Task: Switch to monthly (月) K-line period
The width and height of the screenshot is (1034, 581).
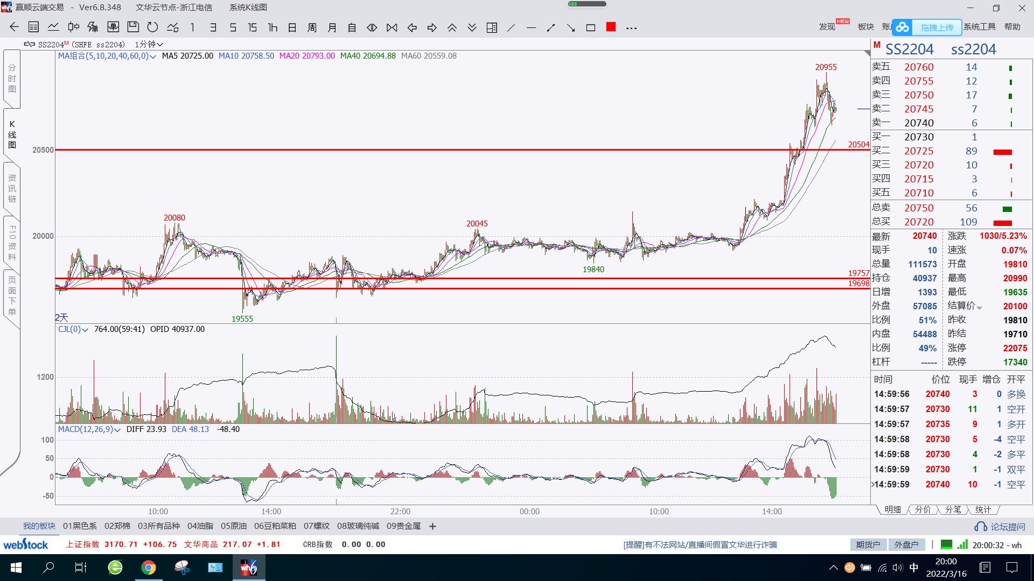Action: (332, 27)
